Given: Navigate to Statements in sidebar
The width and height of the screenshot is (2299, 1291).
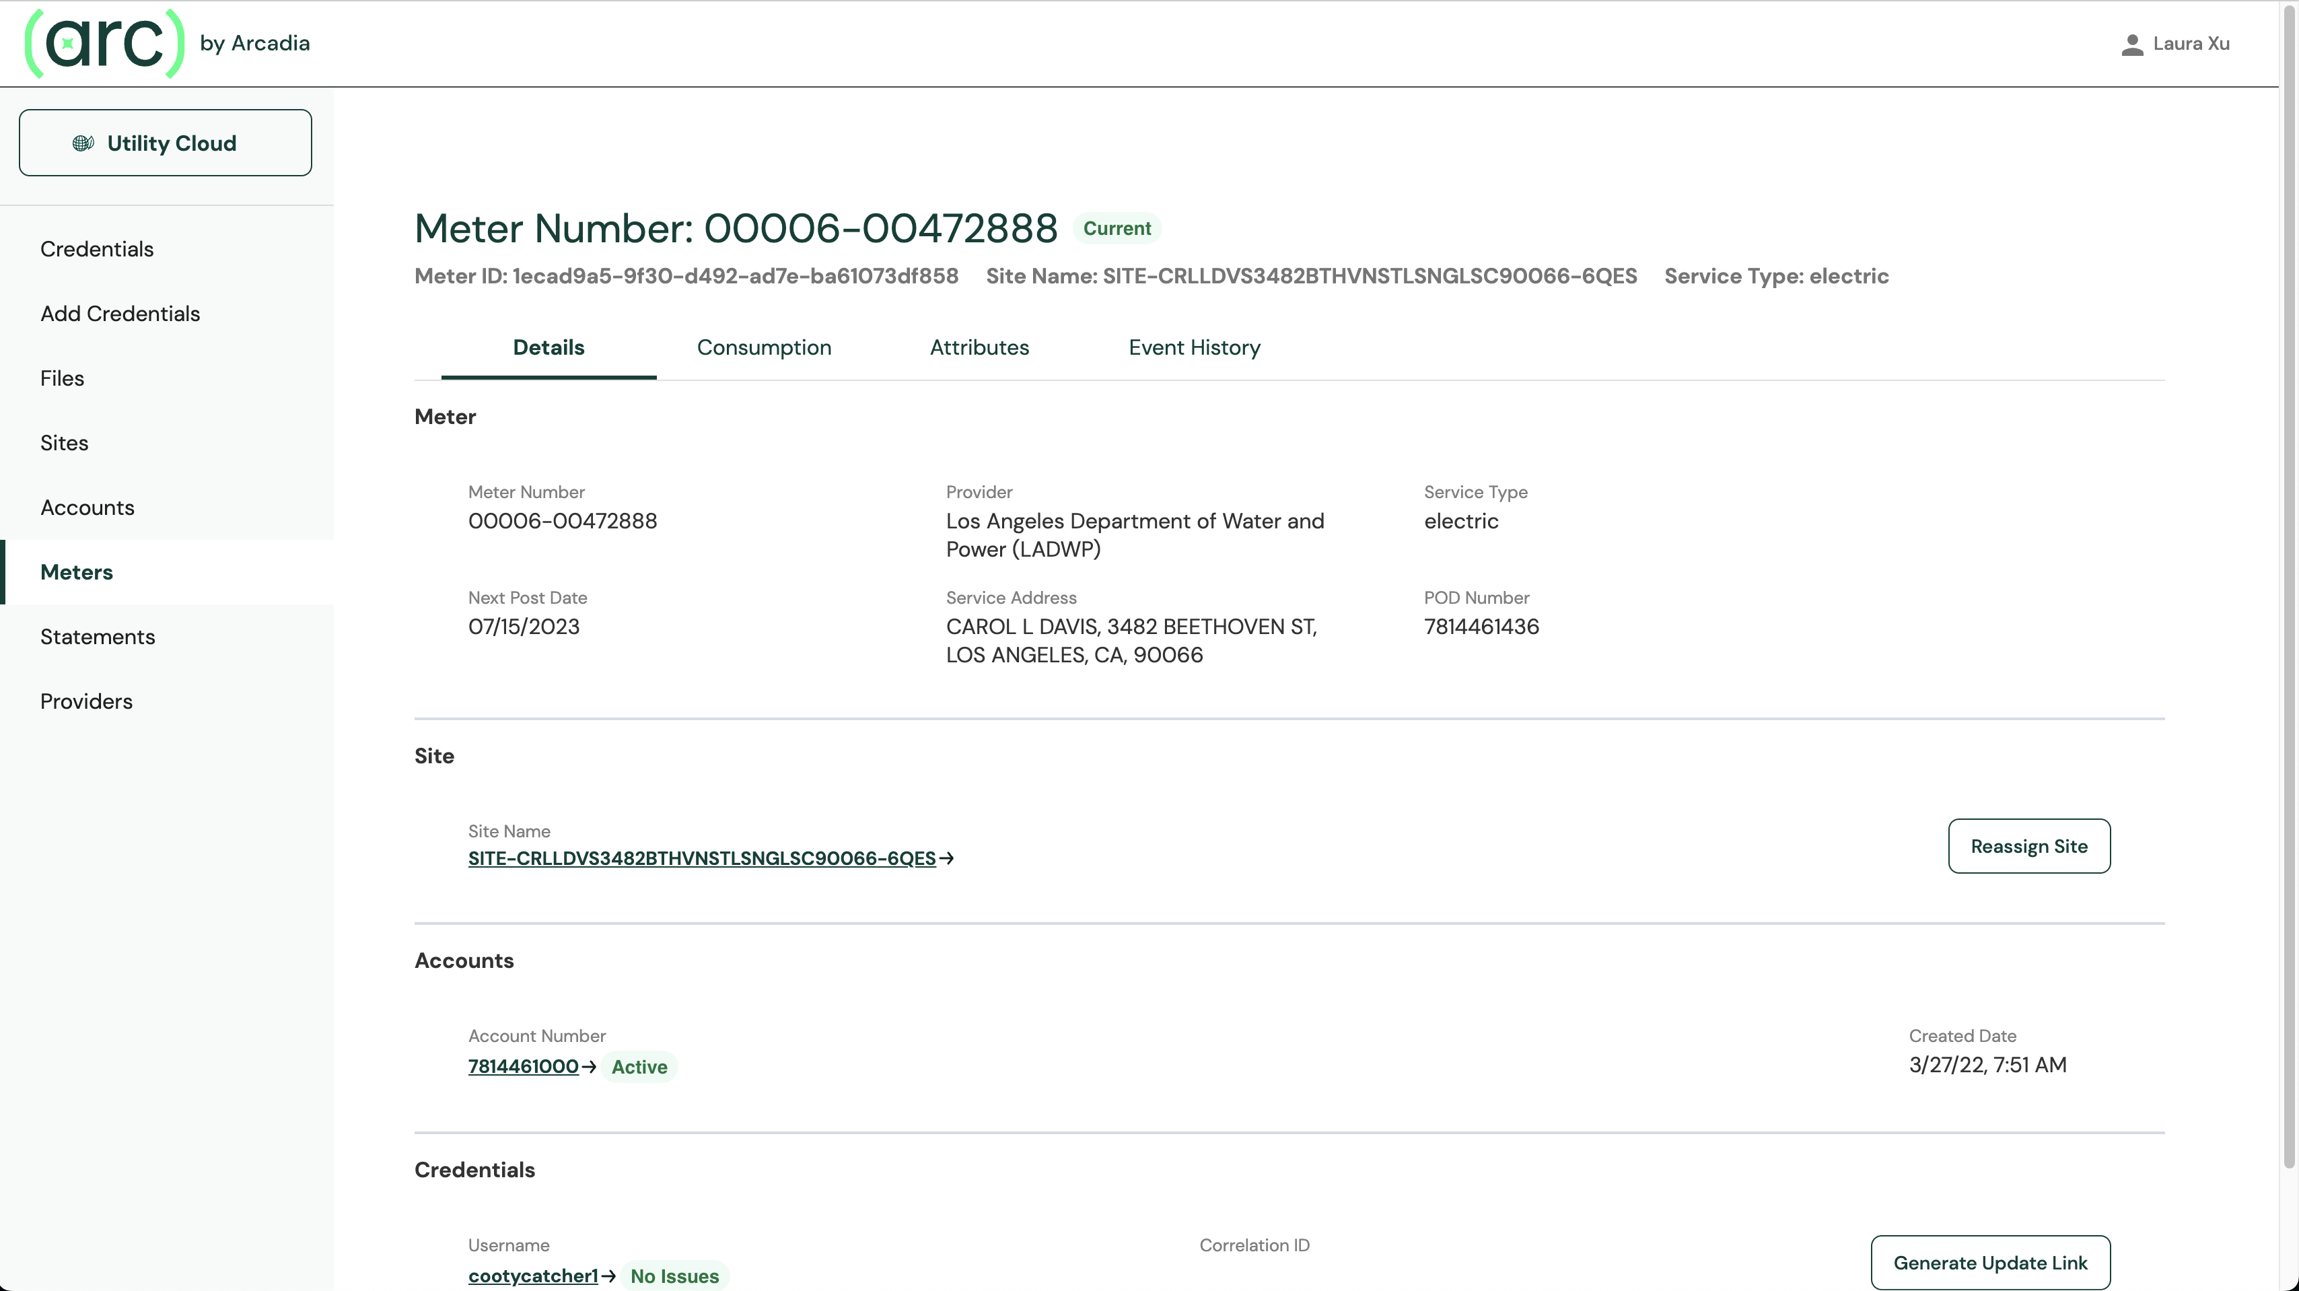Looking at the screenshot, I should 98,637.
